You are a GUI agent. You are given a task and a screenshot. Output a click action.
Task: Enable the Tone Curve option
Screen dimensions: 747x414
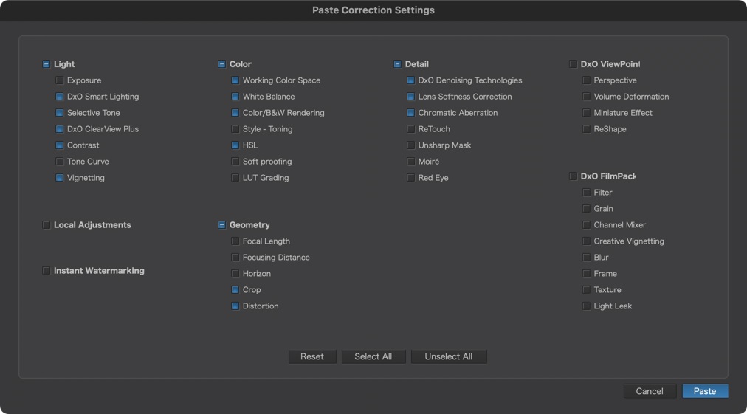pyautogui.click(x=60, y=162)
